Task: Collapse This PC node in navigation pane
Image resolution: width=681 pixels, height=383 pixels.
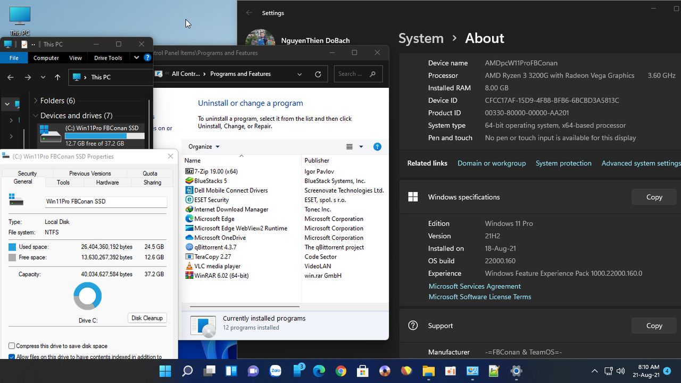Action: coord(7,104)
